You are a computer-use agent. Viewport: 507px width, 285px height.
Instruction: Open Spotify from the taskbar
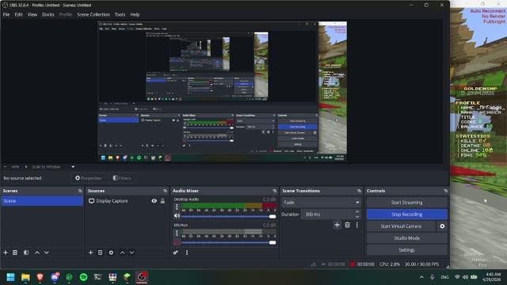[83, 277]
